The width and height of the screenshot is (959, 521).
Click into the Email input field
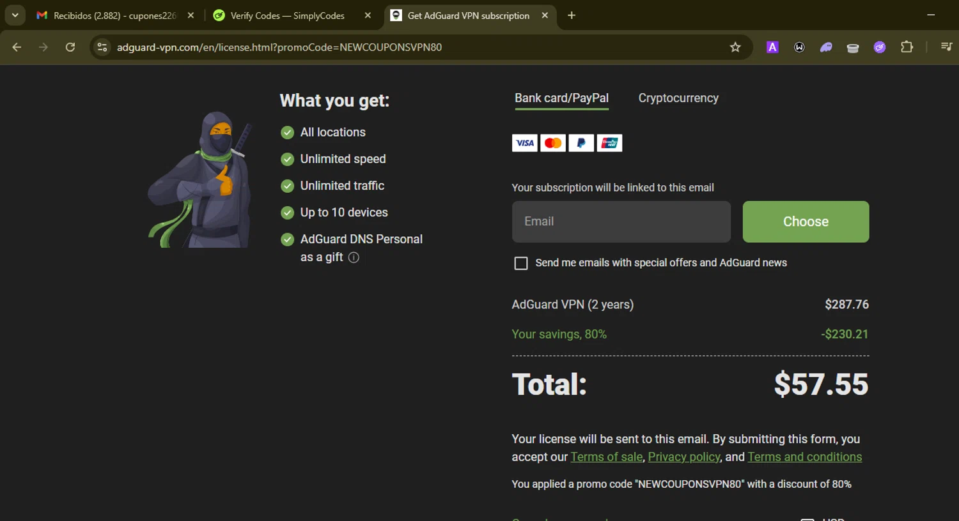tap(621, 222)
